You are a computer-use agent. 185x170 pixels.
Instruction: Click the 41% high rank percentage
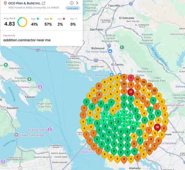34,24
